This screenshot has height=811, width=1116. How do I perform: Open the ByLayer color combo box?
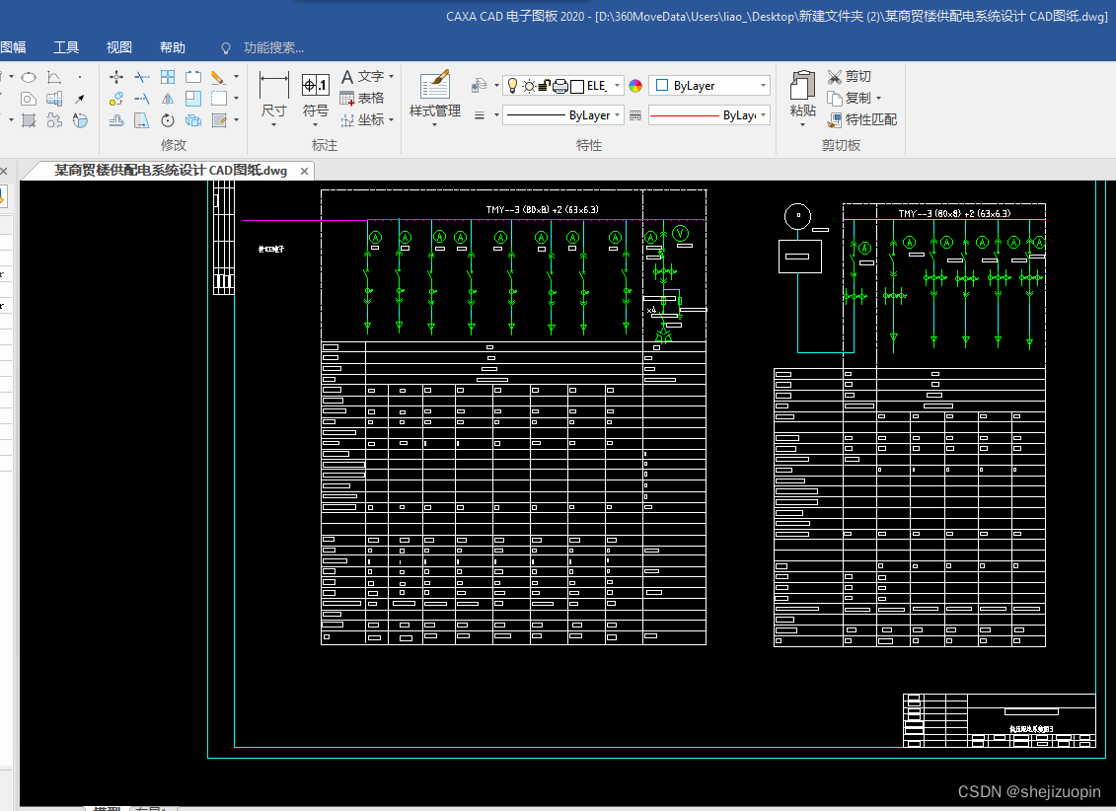709,86
